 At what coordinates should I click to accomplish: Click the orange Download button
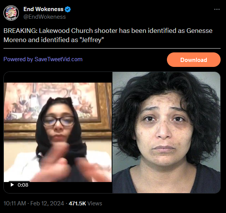(x=193, y=60)
